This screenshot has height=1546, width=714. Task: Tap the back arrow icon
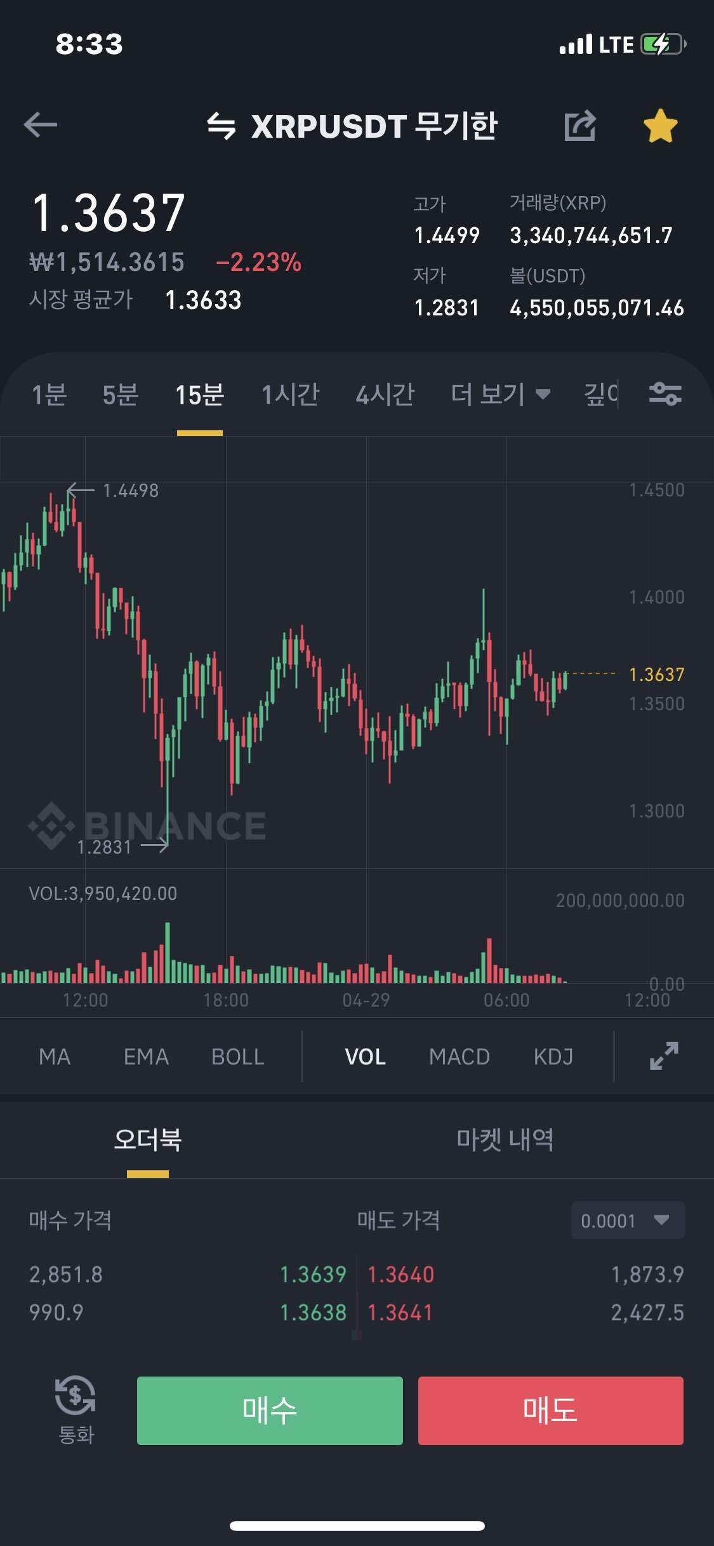click(x=41, y=125)
